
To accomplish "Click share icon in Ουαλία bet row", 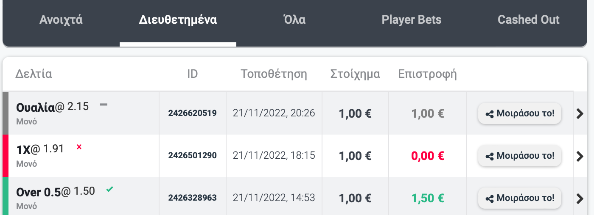I will [489, 114].
